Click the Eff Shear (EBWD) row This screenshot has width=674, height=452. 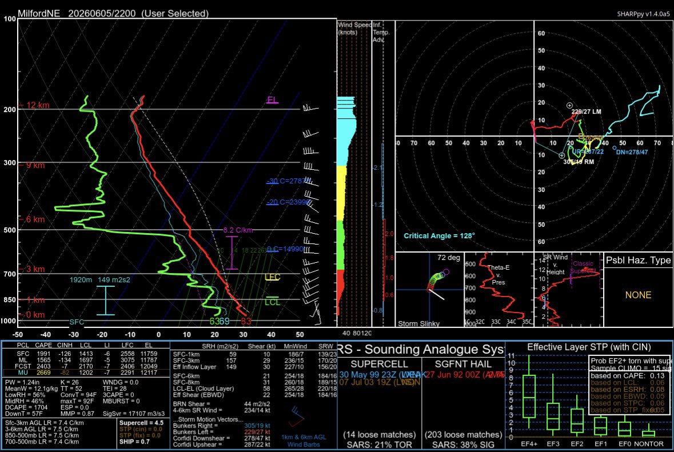pos(254,395)
